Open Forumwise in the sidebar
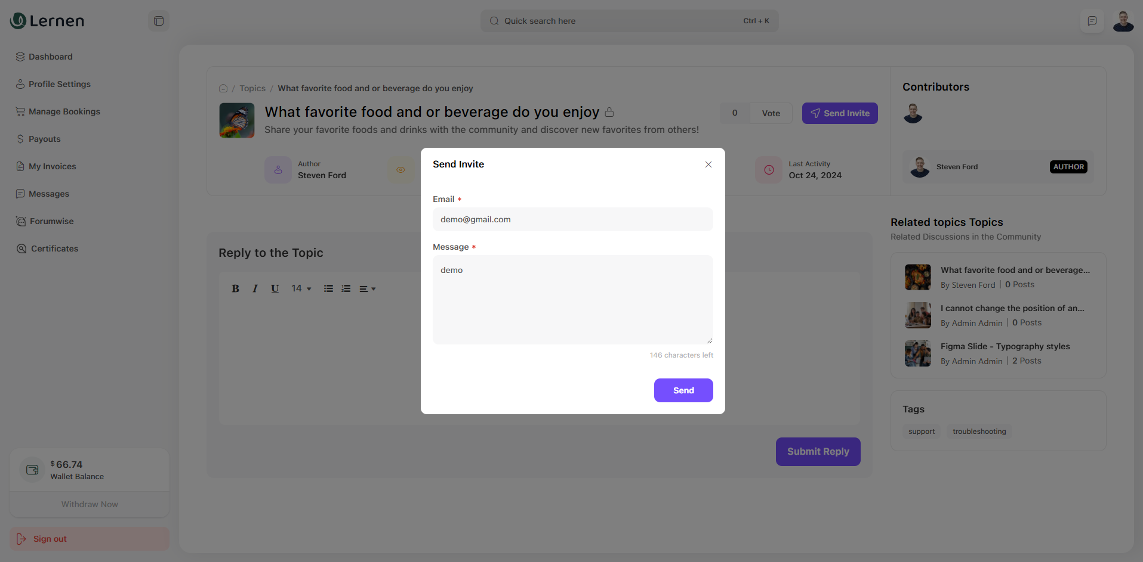The height and width of the screenshot is (562, 1143). pyautogui.click(x=51, y=221)
